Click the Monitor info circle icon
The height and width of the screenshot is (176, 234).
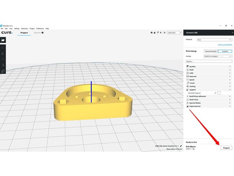tap(43, 33)
